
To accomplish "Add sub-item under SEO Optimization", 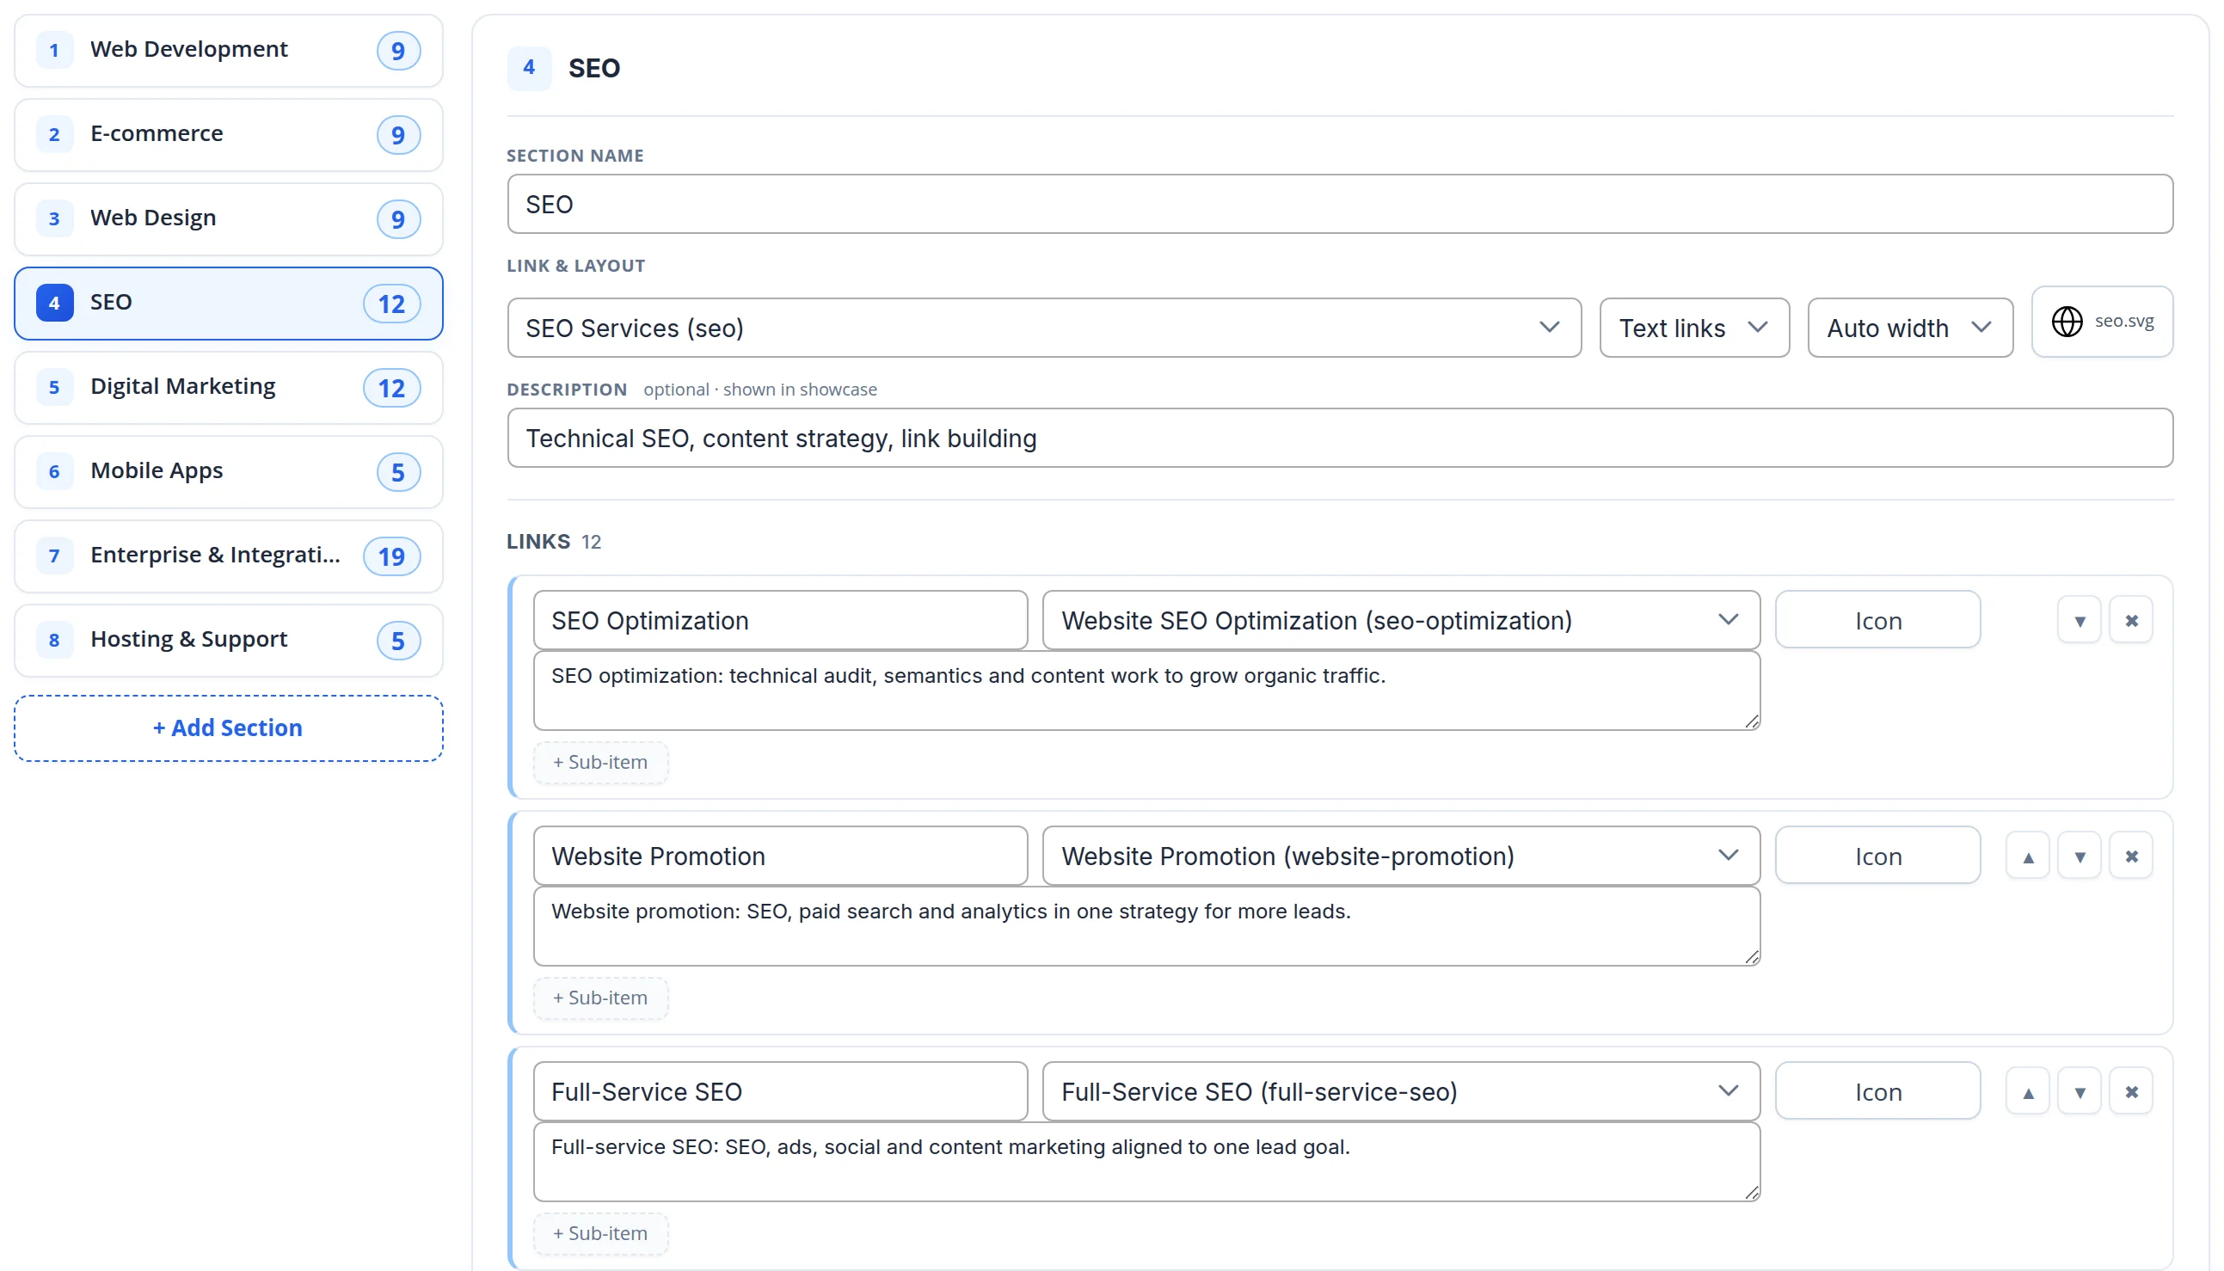I will [600, 763].
